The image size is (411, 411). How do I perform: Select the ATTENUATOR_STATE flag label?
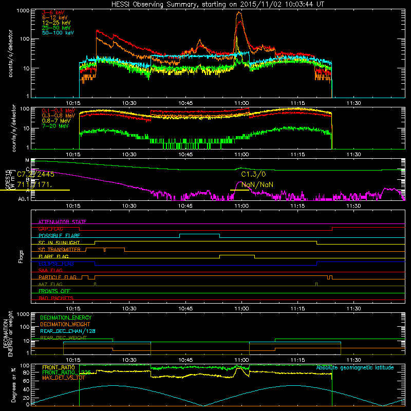(62, 222)
